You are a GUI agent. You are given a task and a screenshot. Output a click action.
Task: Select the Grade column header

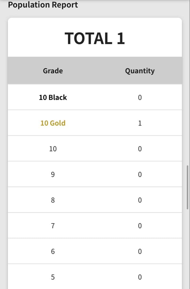(x=53, y=71)
